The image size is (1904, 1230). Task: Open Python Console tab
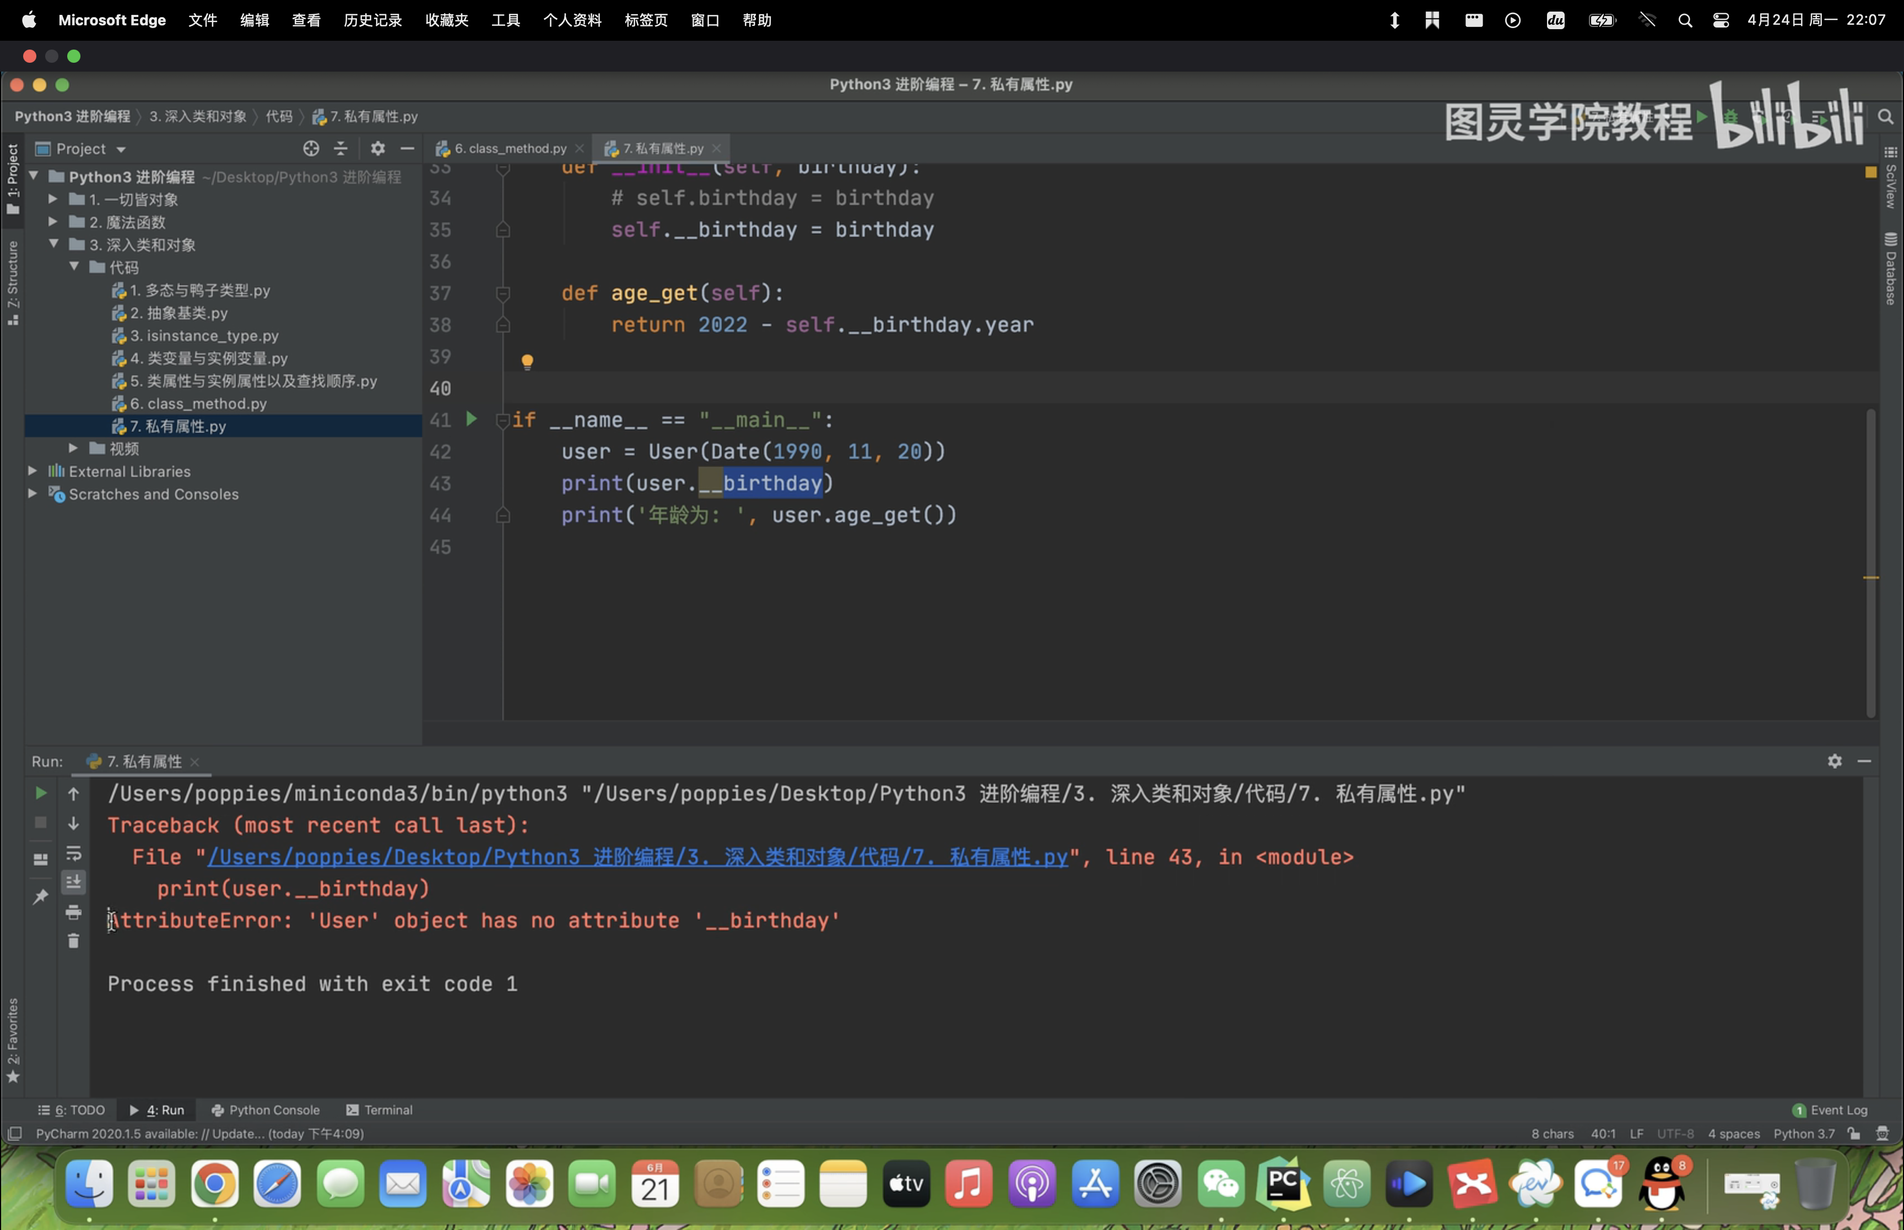pos(265,1110)
